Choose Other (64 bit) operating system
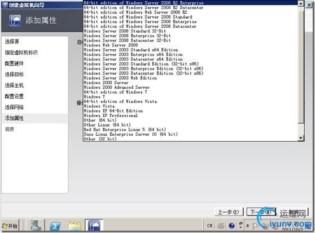The width and height of the screenshot is (315, 233). click(190, 120)
